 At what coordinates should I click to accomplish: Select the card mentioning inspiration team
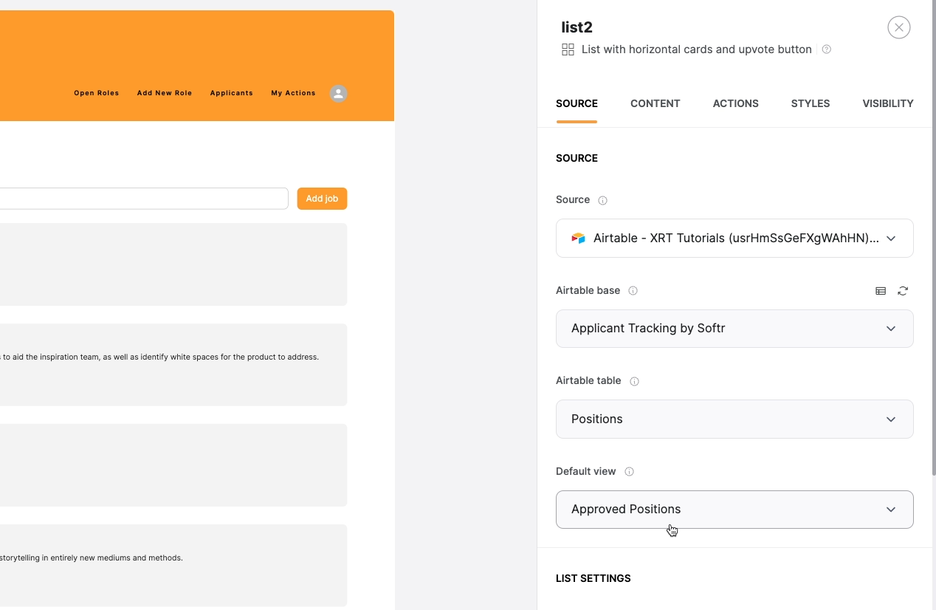pyautogui.click(x=173, y=365)
